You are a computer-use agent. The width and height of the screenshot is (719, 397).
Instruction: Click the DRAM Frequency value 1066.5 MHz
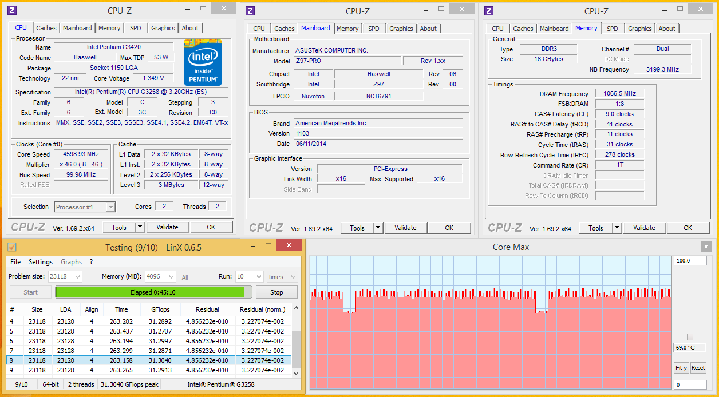pyautogui.click(x=619, y=94)
